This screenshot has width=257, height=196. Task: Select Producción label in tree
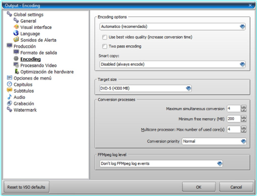click(25, 46)
